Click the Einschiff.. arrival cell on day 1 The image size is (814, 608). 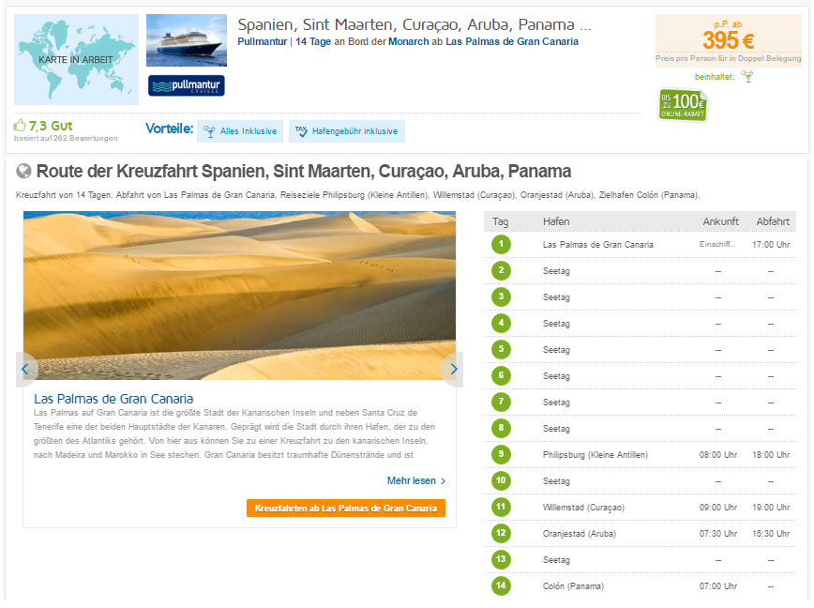coord(717,244)
